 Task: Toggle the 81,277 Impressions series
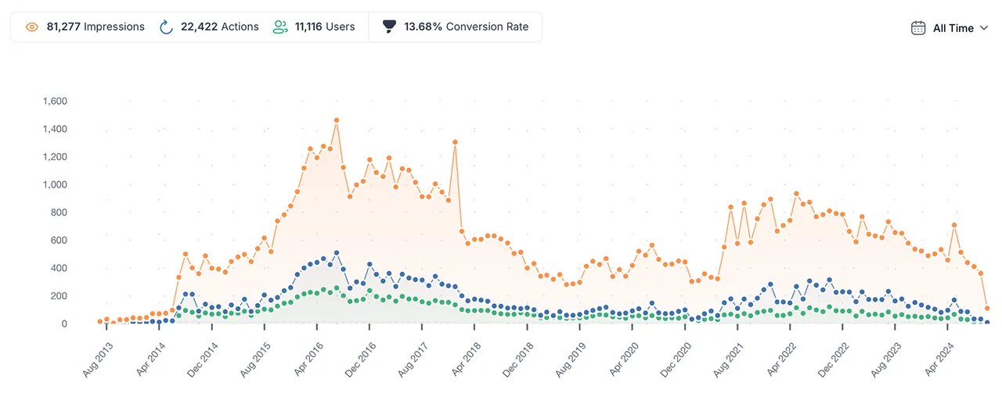(x=85, y=27)
